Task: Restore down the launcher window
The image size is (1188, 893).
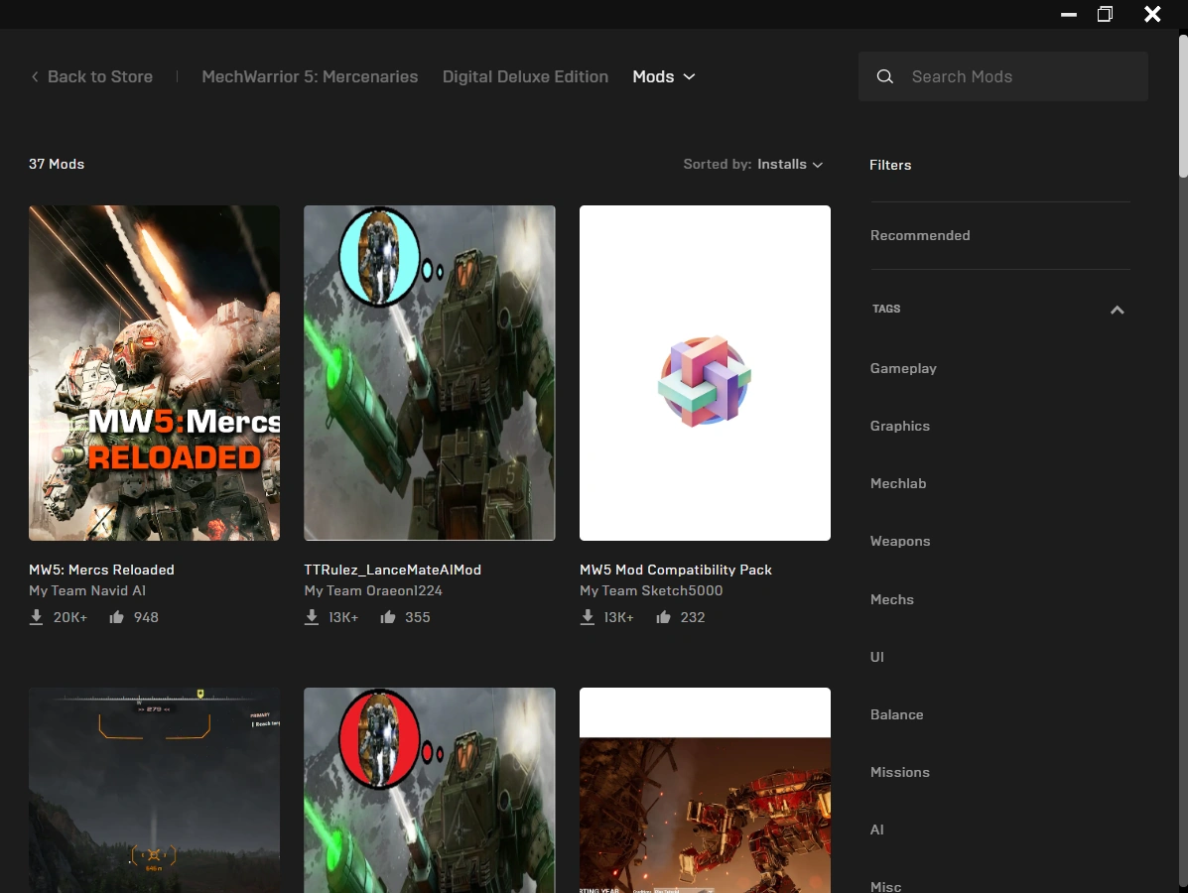Action: click(x=1105, y=14)
